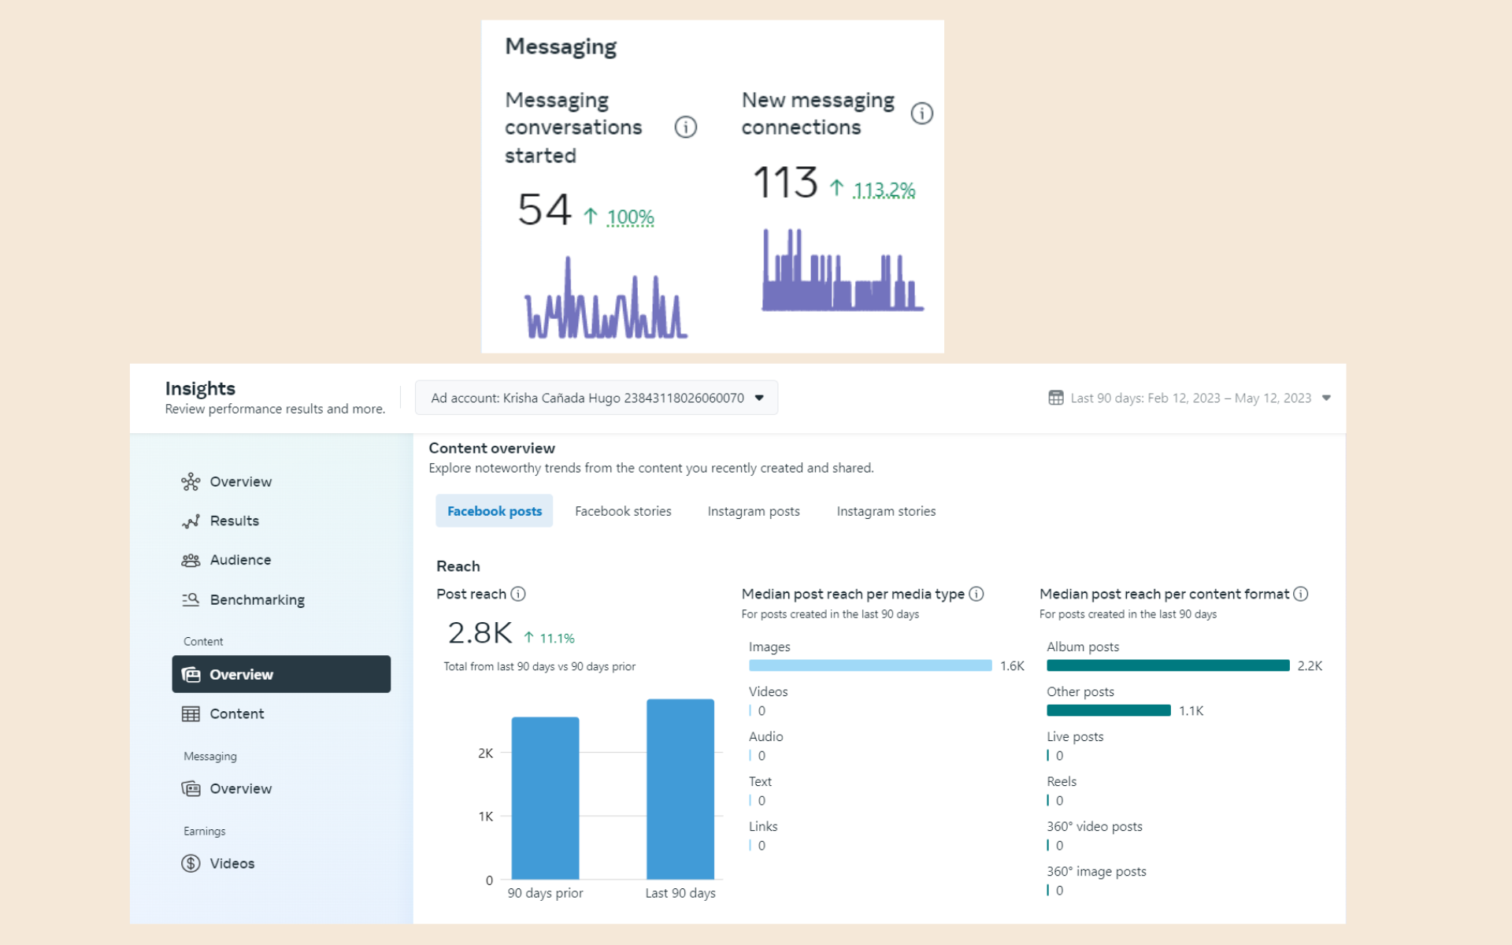
Task: Click info icon beside New messaging connections
Action: pos(921,113)
